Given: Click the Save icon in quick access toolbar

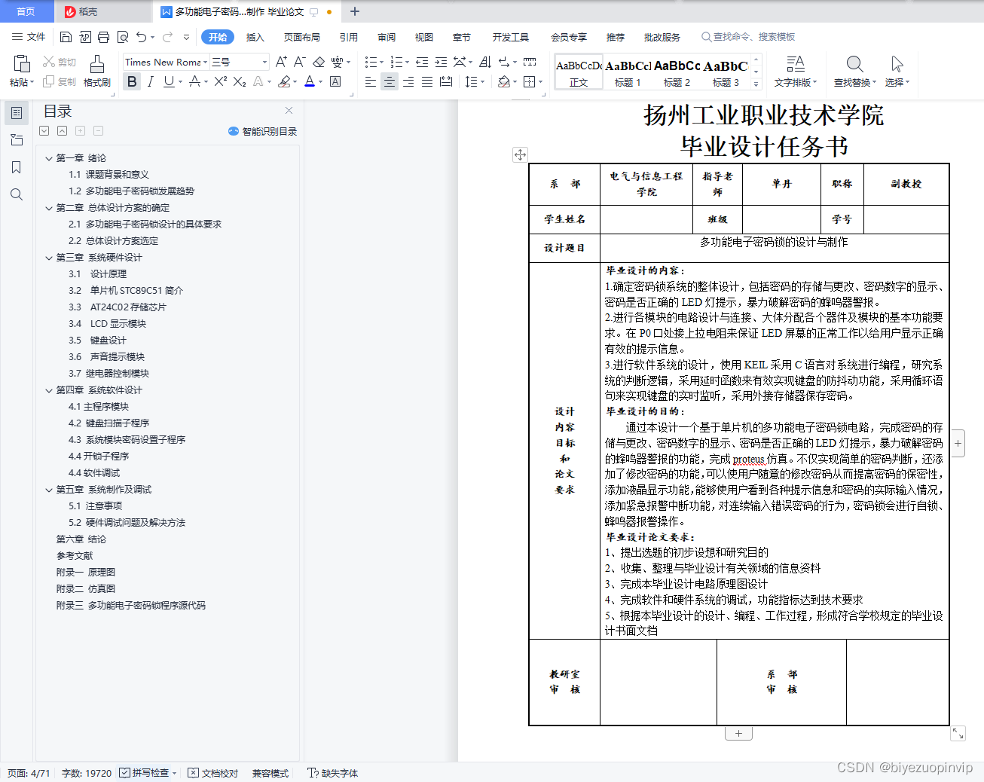Looking at the screenshot, I should [66, 37].
